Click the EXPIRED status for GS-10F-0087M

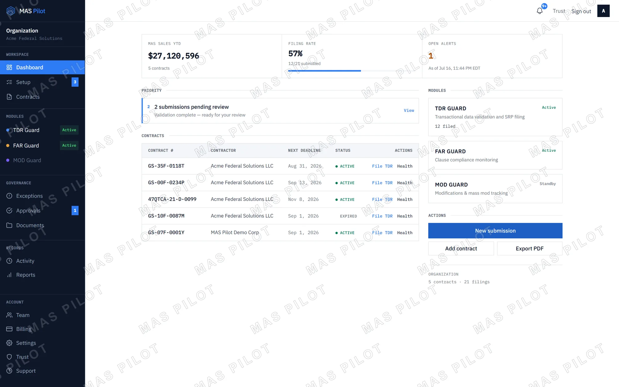(348, 216)
